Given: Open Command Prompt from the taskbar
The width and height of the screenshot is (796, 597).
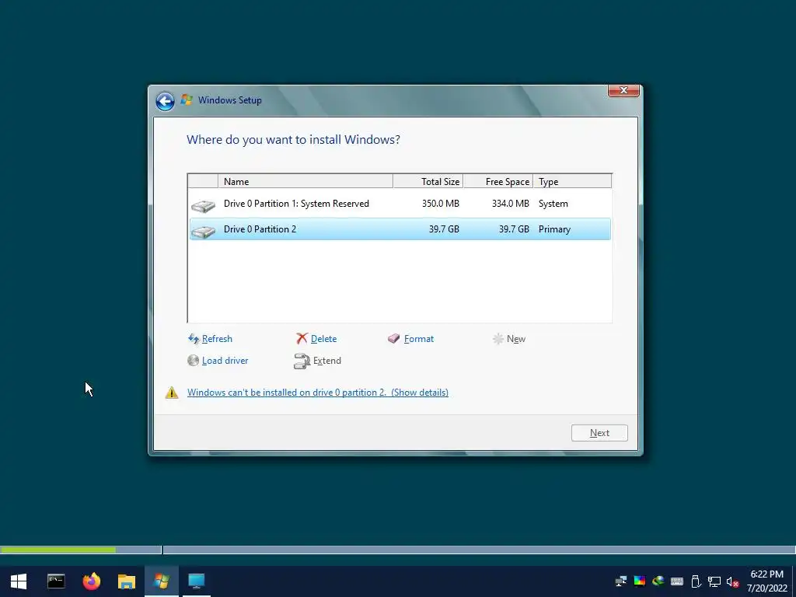Looking at the screenshot, I should (56, 581).
